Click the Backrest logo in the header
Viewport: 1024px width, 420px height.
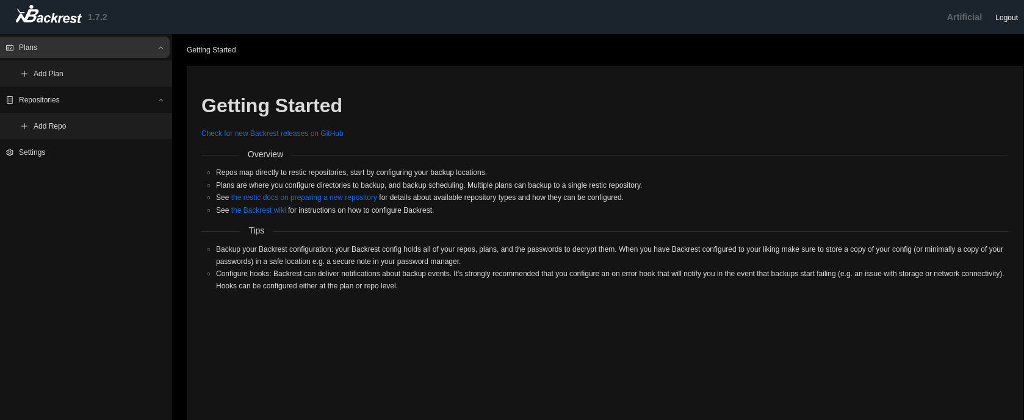click(x=49, y=16)
